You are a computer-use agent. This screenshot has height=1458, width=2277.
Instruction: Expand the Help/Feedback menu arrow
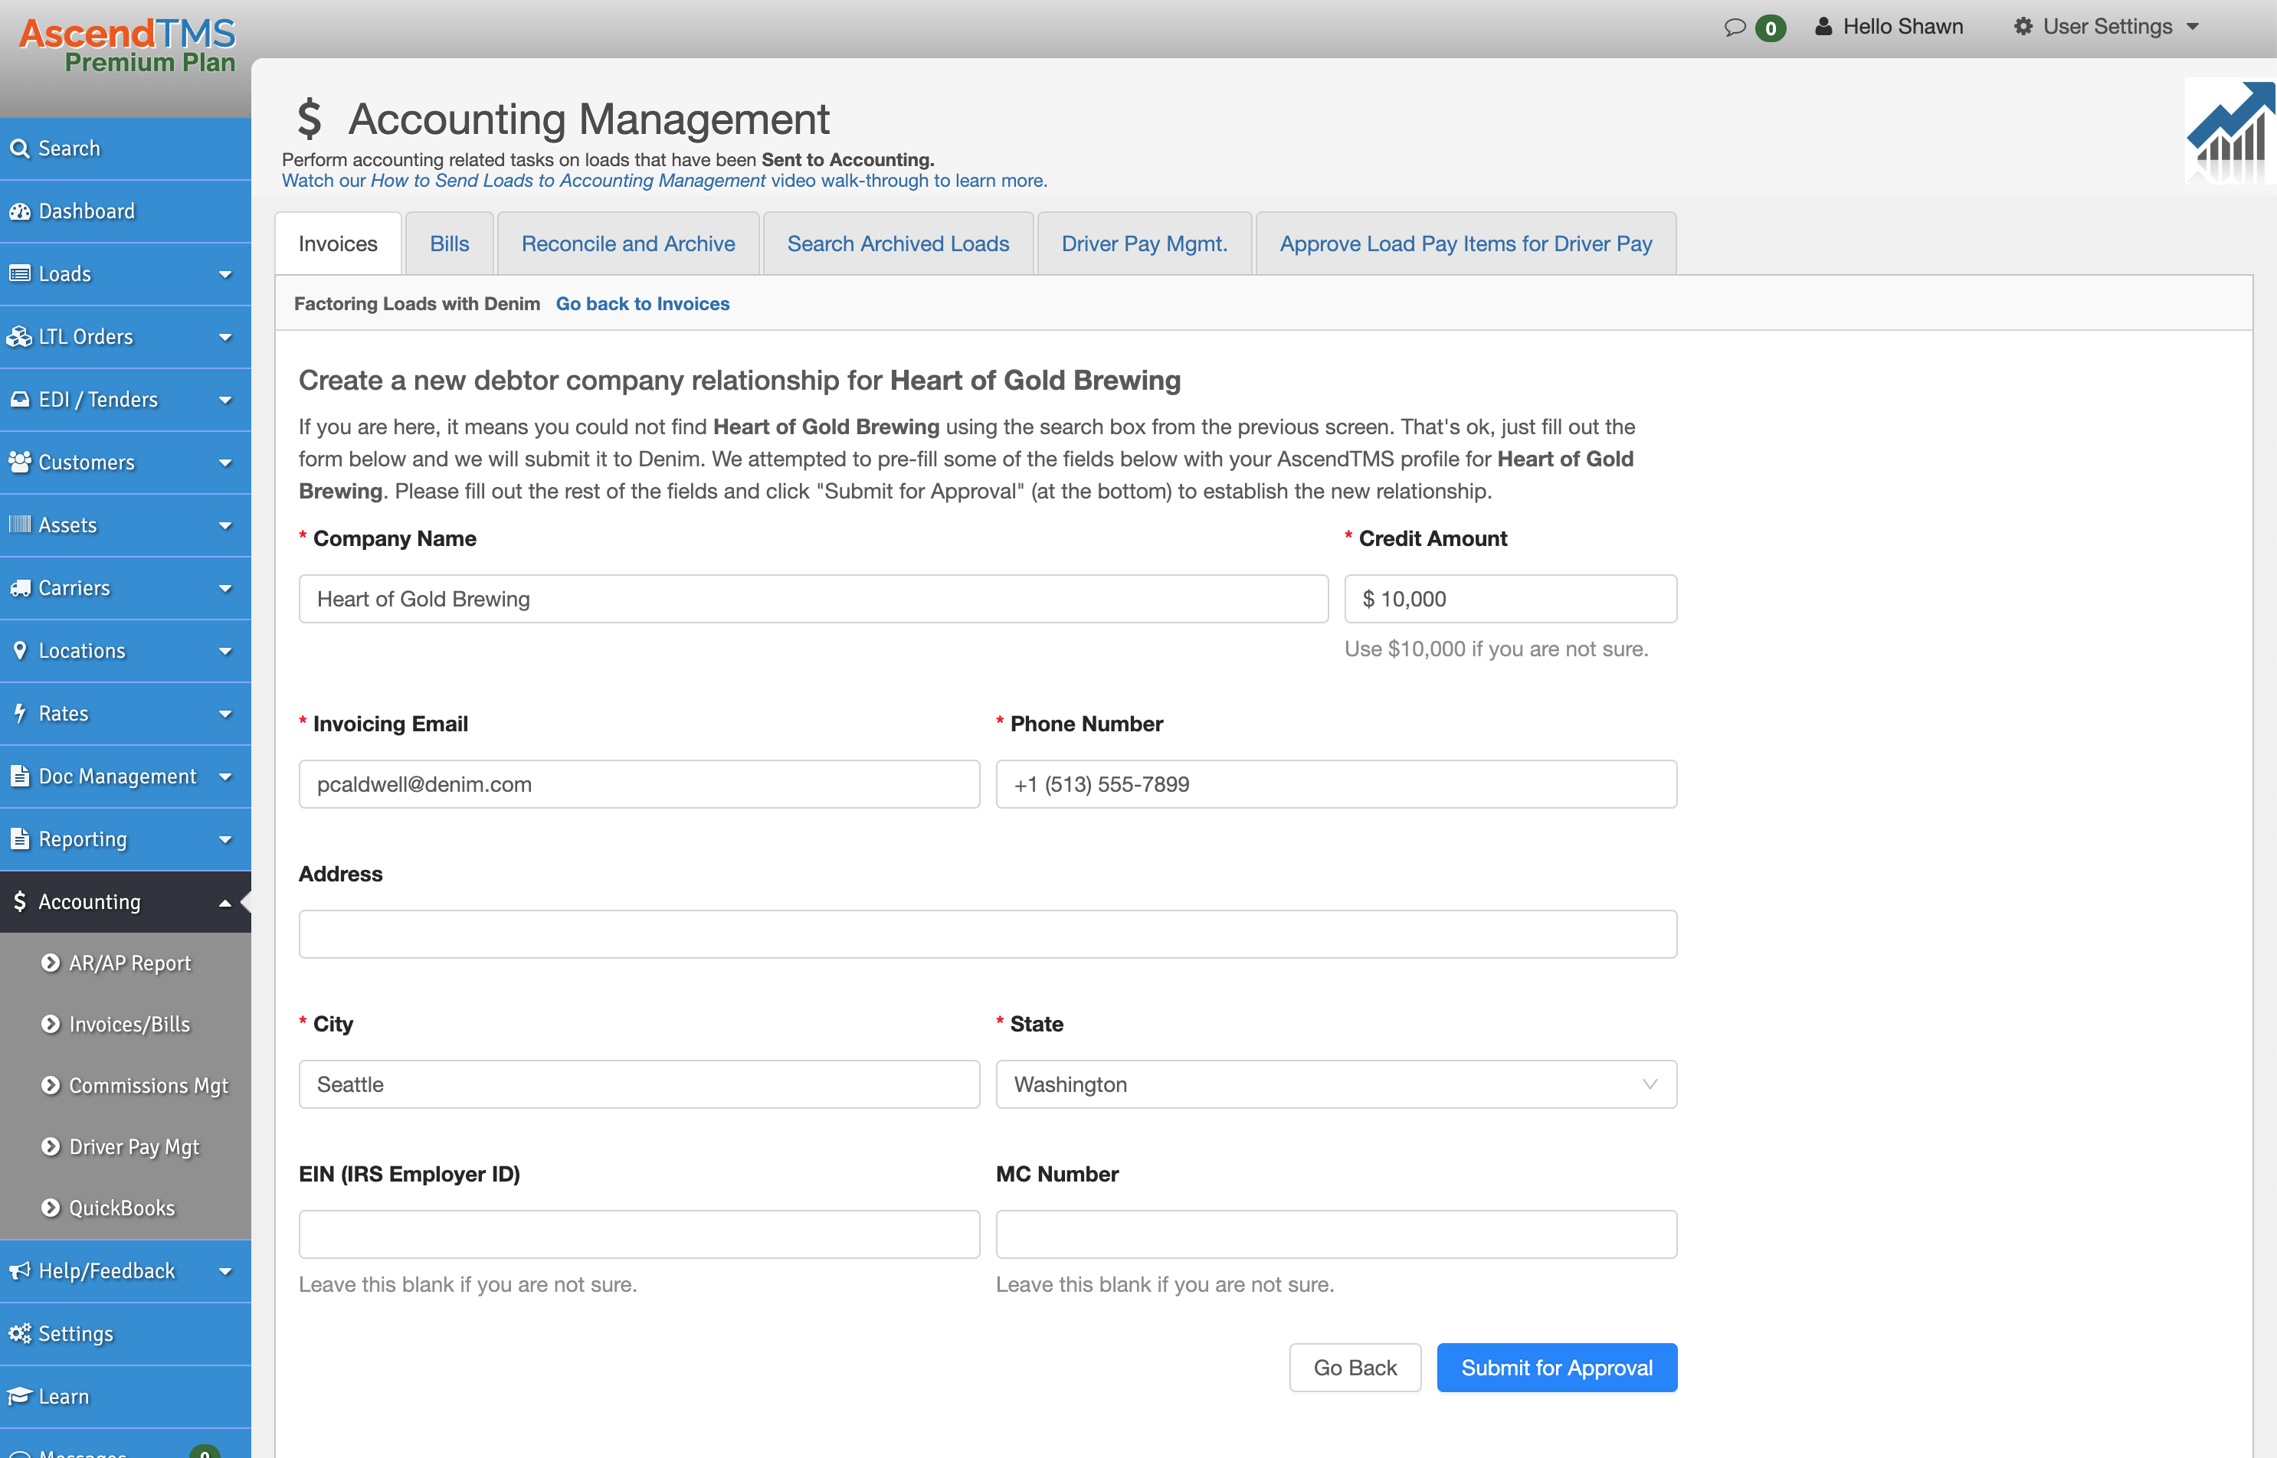225,1271
